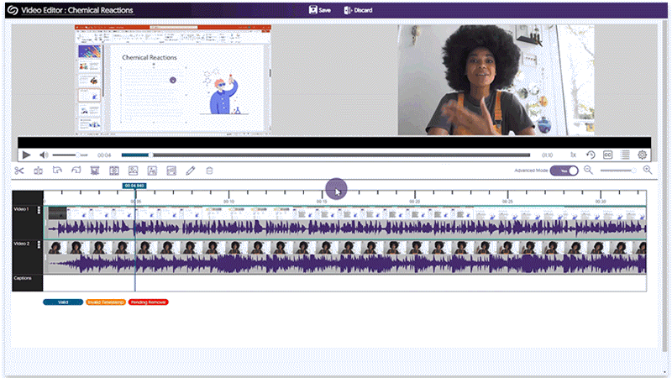Image resolution: width=672 pixels, height=378 pixels.
Task: Click the Discard button
Action: (x=358, y=10)
